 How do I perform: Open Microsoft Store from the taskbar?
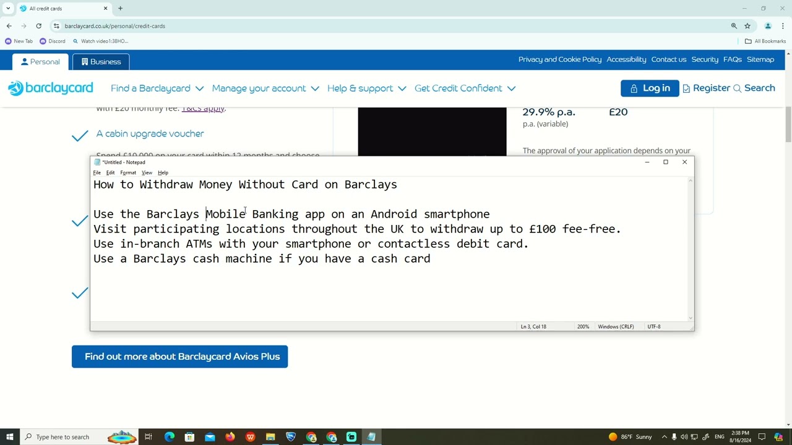(x=189, y=437)
